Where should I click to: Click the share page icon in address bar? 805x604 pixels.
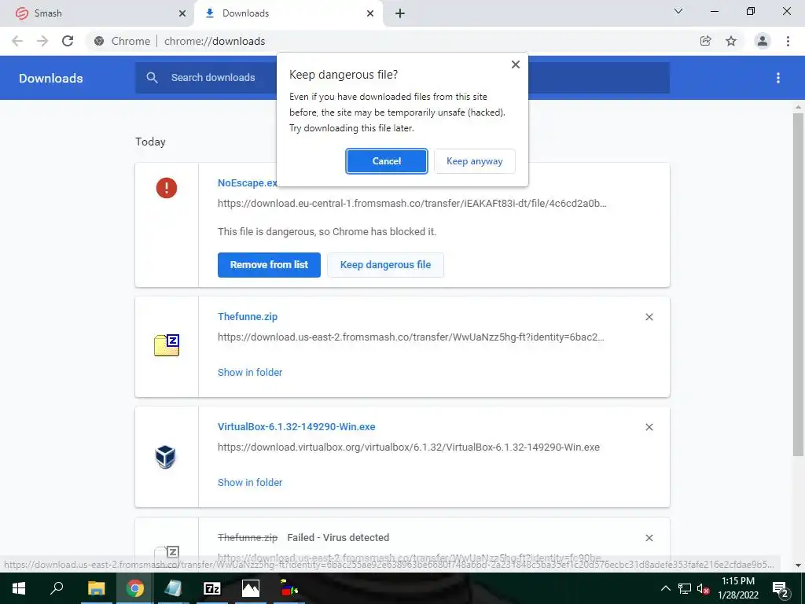coord(706,41)
